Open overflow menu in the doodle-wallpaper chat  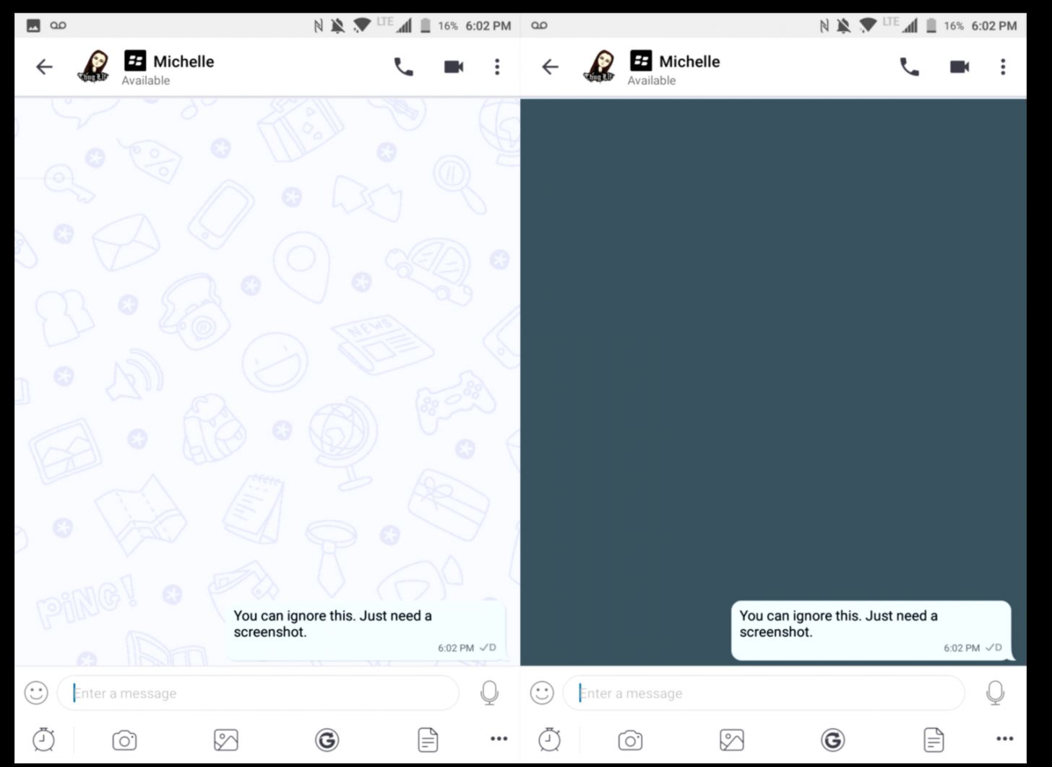click(497, 67)
